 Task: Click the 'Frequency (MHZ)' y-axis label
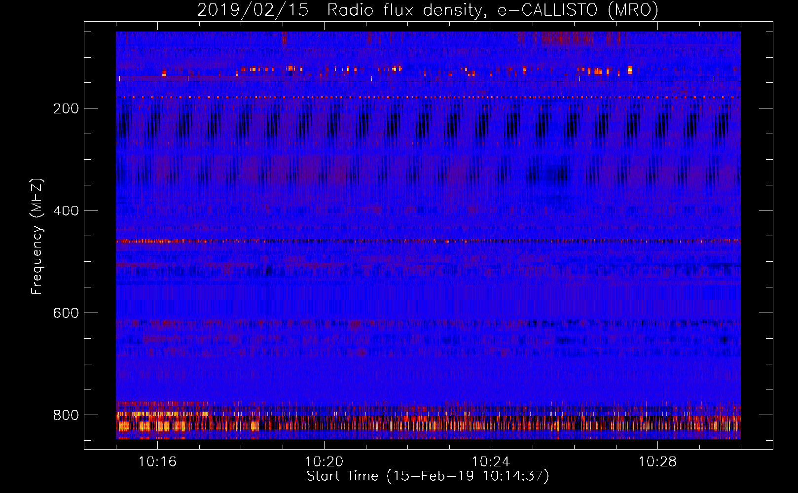coord(37,237)
